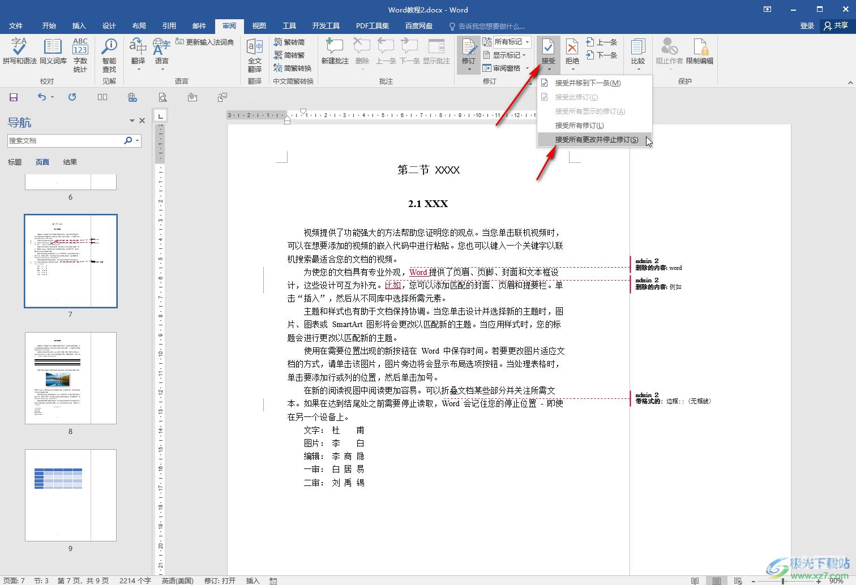The width and height of the screenshot is (856, 585).
Task: Click 英语(美国) language in status bar
Action: [177, 580]
